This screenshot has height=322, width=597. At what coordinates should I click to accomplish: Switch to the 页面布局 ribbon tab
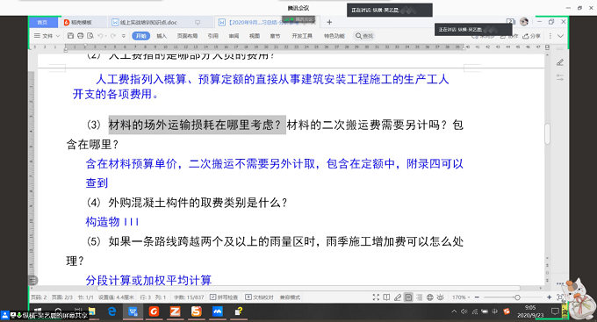click(x=187, y=36)
